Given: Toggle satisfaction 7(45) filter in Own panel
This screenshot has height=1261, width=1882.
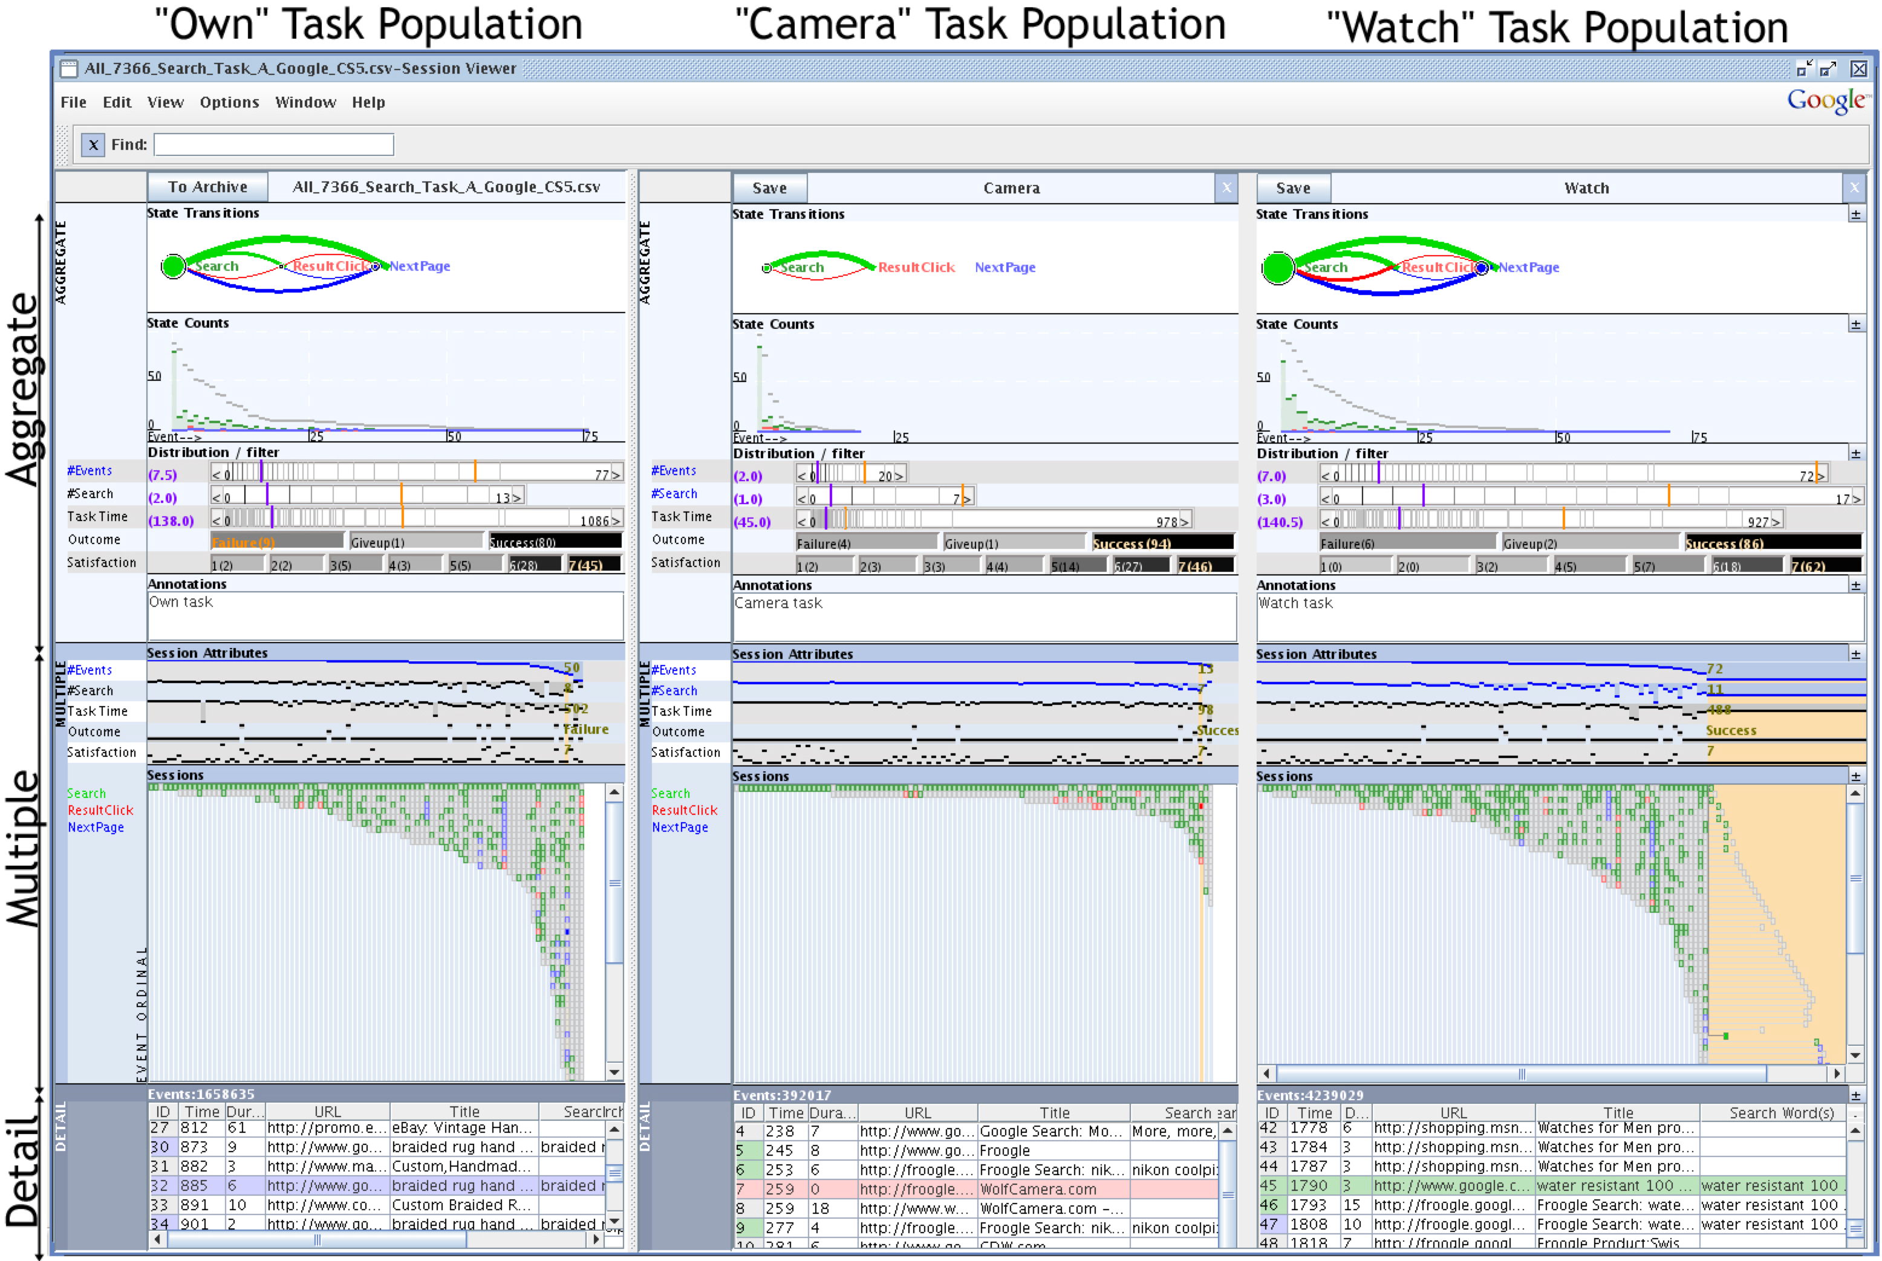Looking at the screenshot, I should click(x=594, y=565).
